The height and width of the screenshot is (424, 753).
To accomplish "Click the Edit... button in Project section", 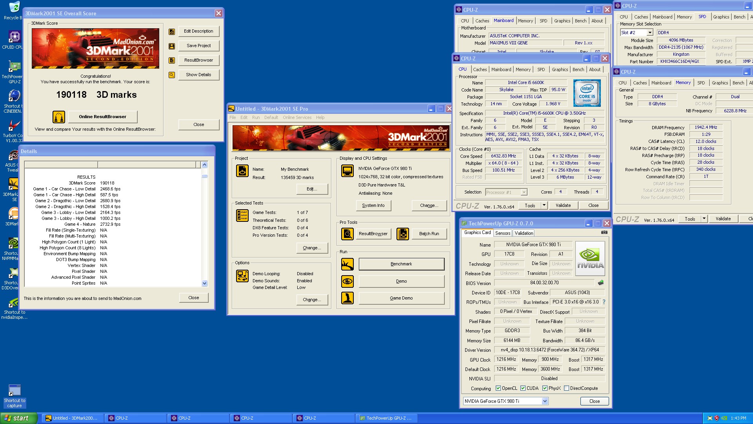I will click(312, 189).
